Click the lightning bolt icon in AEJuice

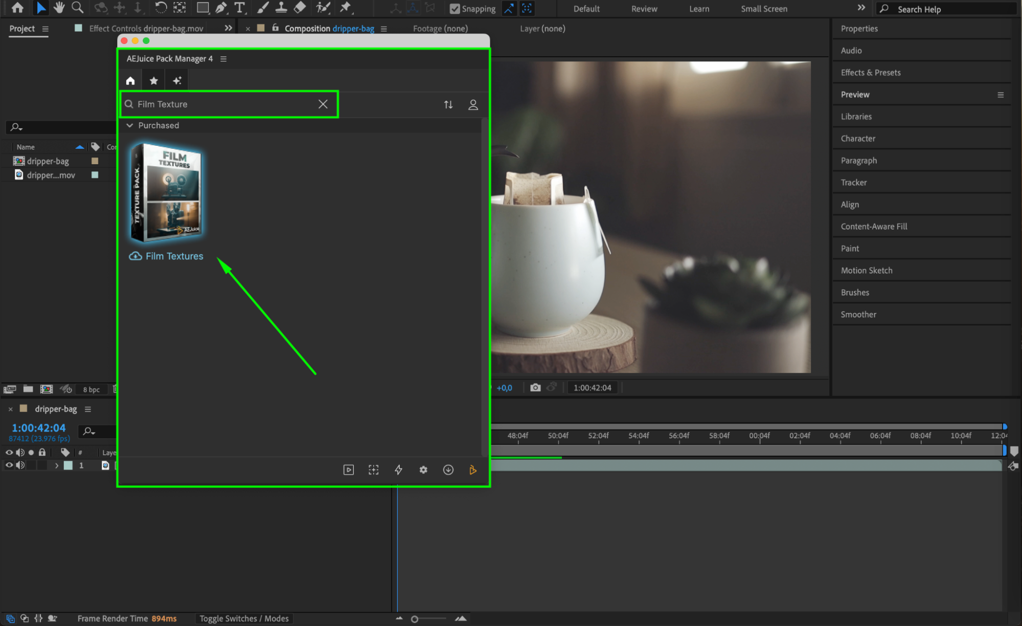click(398, 469)
